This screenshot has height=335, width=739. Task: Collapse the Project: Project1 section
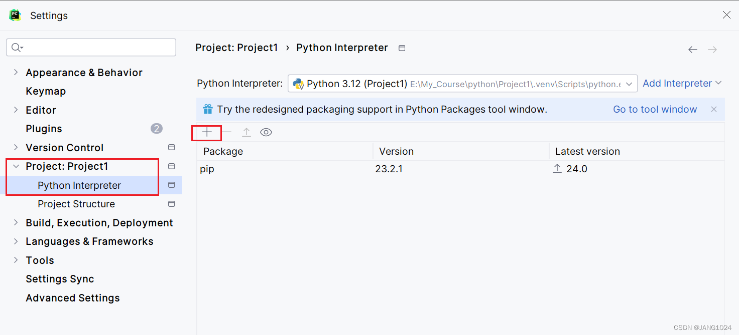pyautogui.click(x=16, y=166)
